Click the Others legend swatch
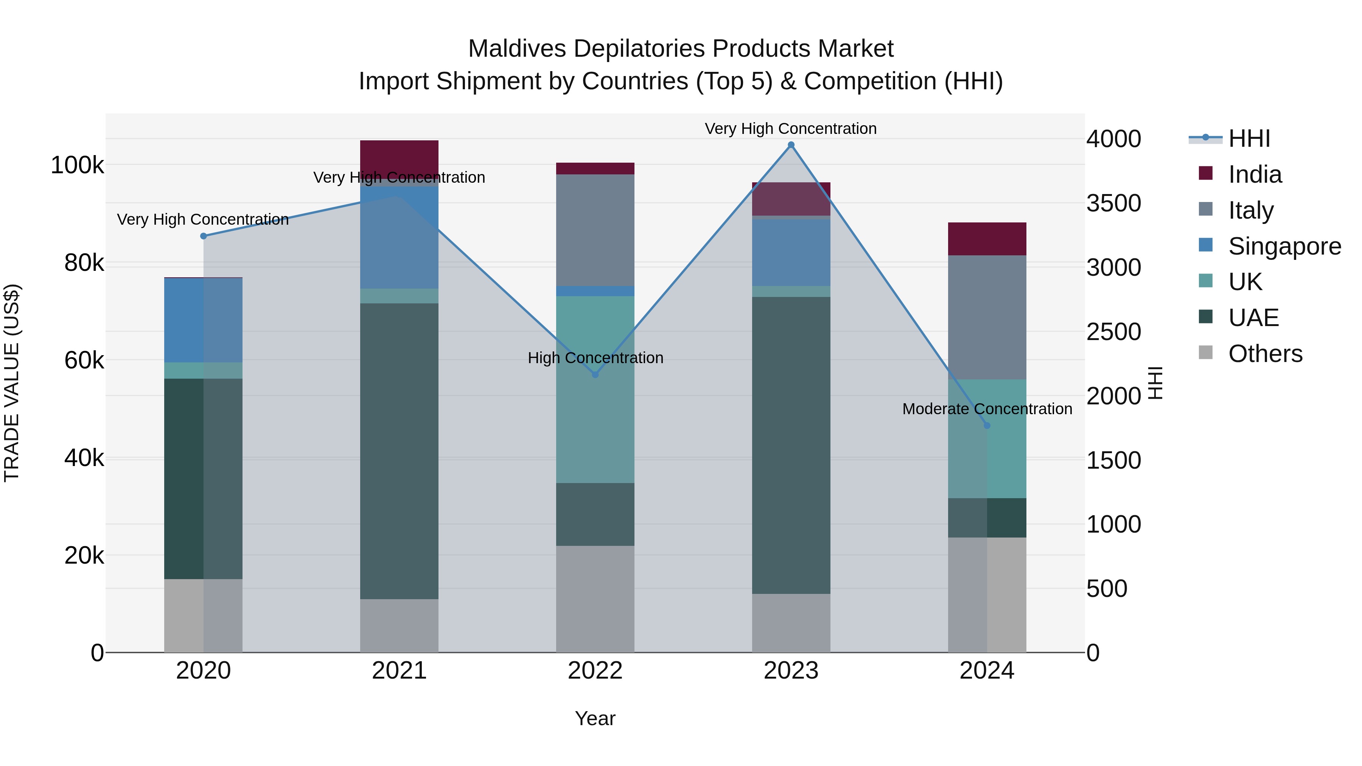This screenshot has height=766, width=1362. click(x=1205, y=352)
